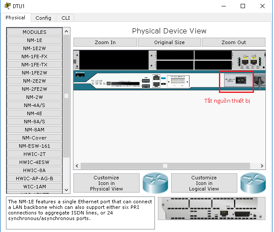Select the HWIC-AP-AG-B module

tap(35, 178)
